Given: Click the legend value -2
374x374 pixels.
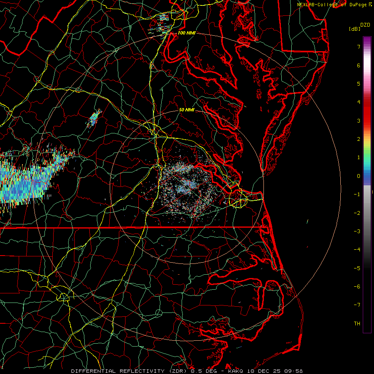Looking at the screenshot, I should 357,213.
